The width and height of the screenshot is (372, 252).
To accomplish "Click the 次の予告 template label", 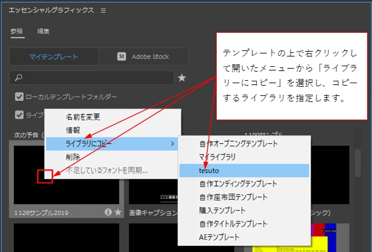I will pyautogui.click(x=29, y=135).
